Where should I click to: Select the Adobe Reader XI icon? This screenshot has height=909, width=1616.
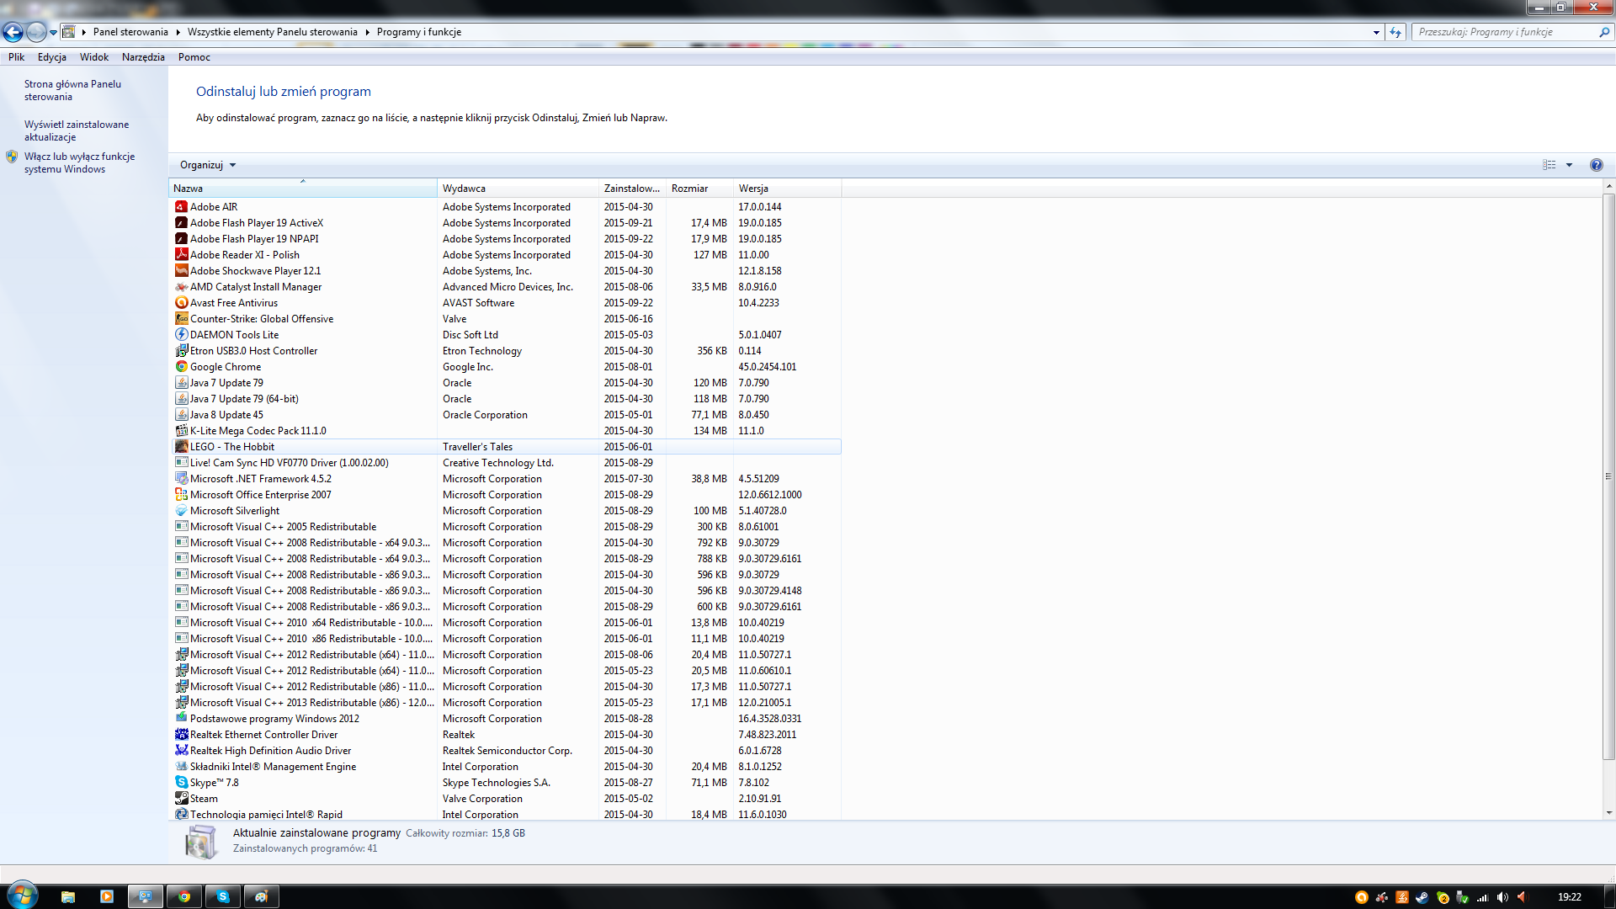click(181, 255)
